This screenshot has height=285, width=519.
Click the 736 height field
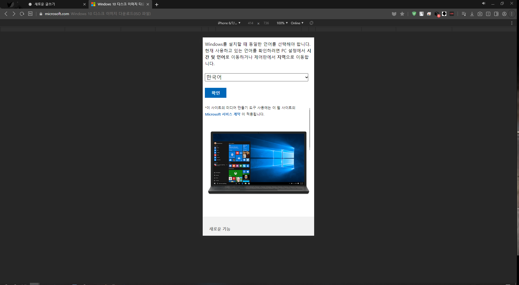coord(266,23)
